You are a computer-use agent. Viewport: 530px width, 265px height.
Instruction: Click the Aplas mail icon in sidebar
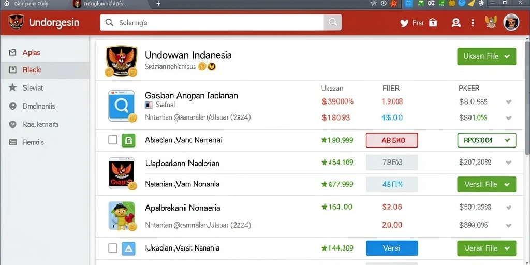coord(12,52)
